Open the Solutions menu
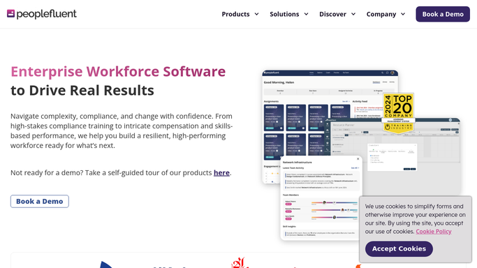 [284, 14]
